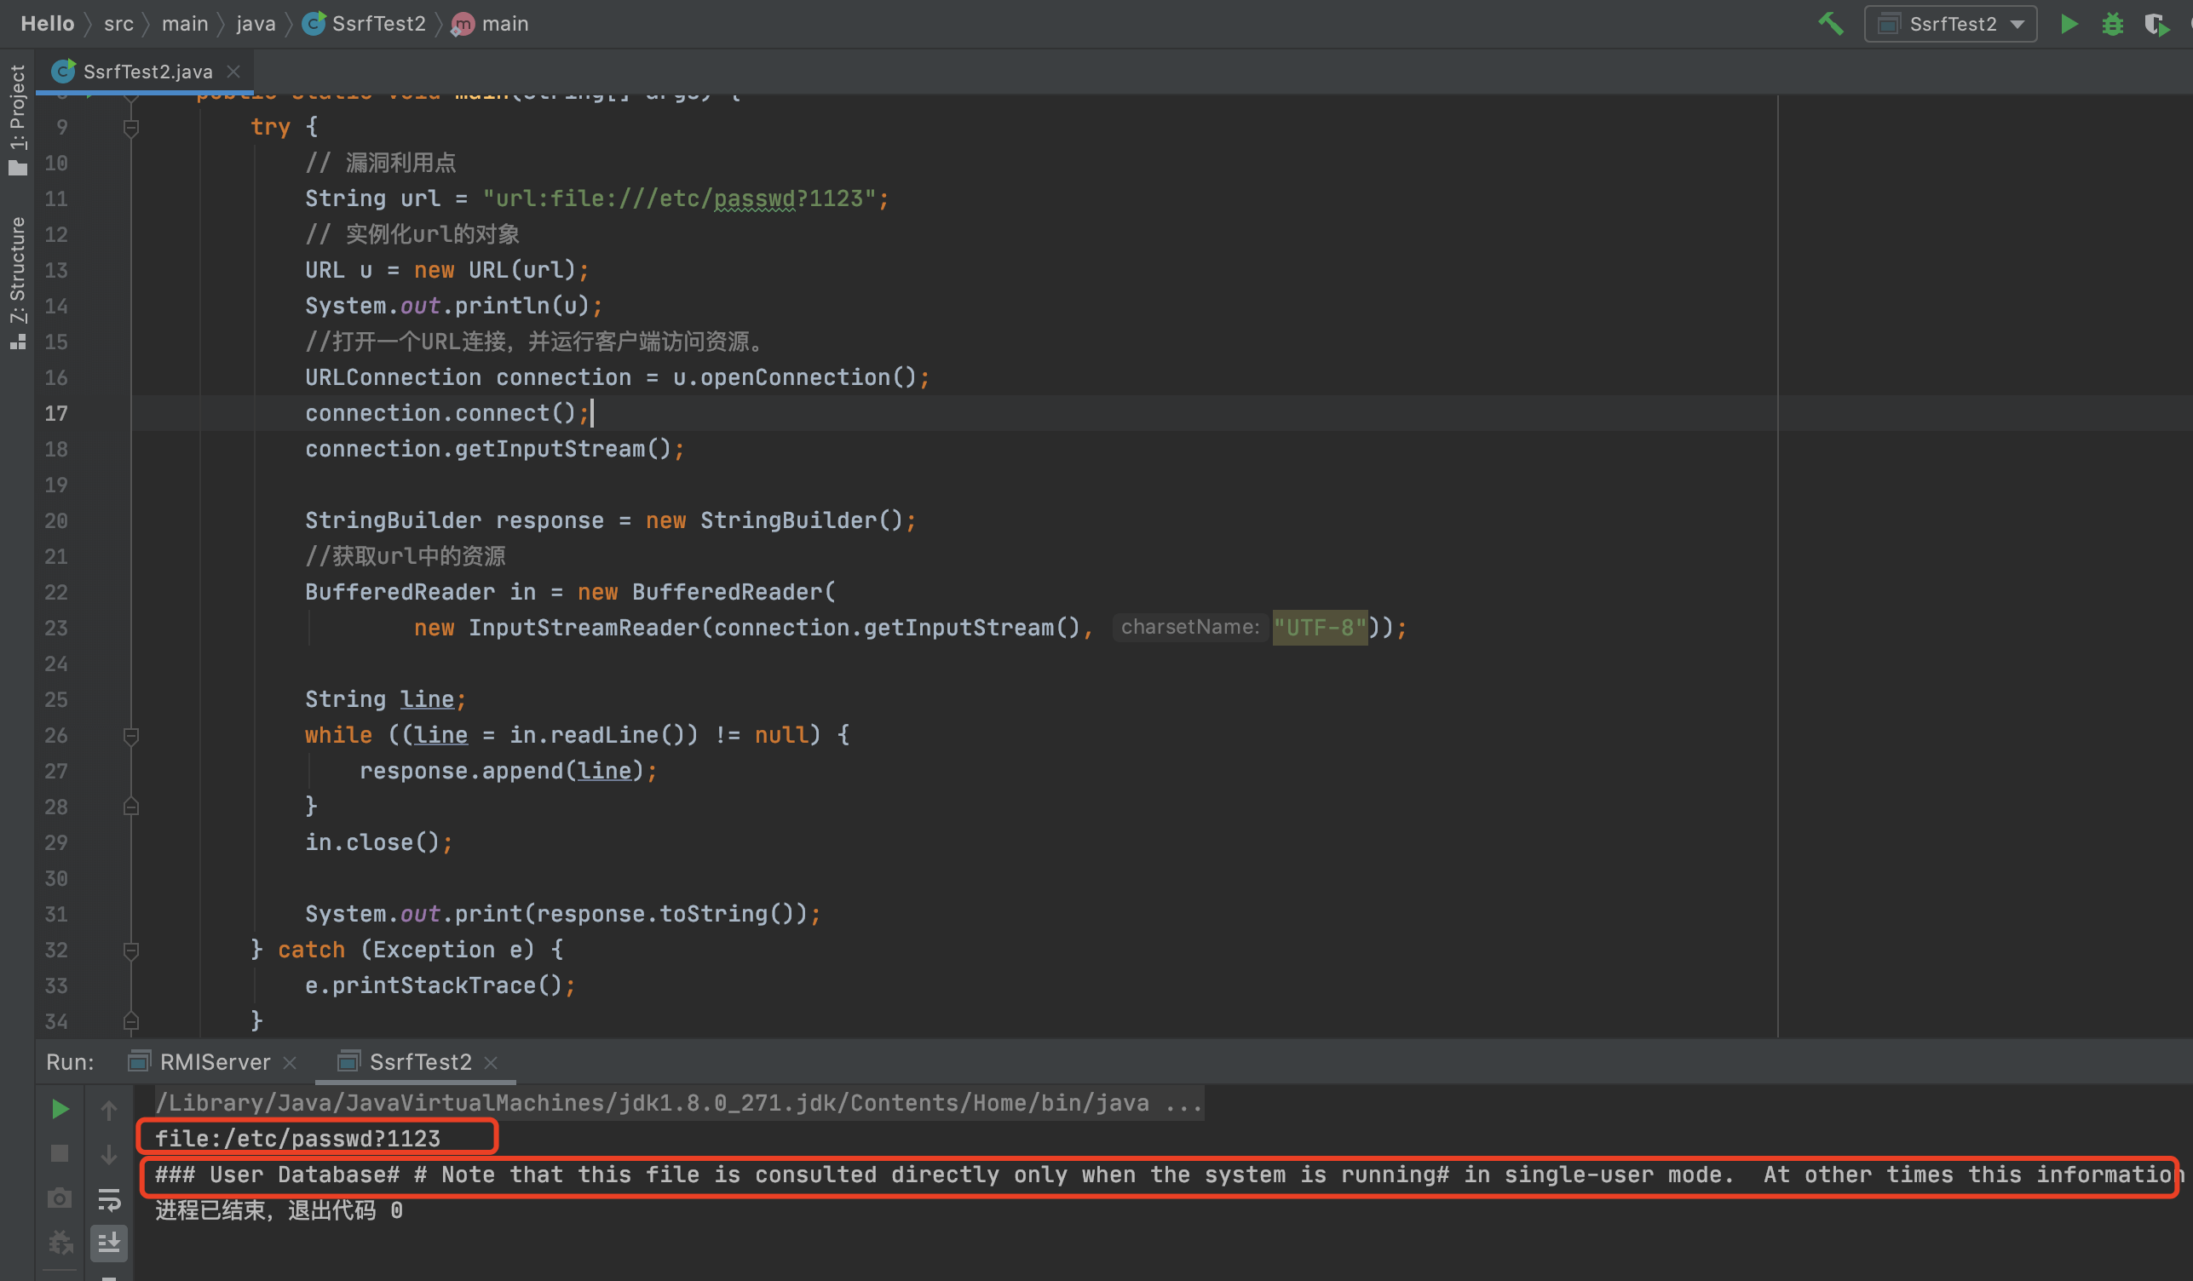
Task: Click the charsetName parameter hint
Action: (x=1189, y=627)
